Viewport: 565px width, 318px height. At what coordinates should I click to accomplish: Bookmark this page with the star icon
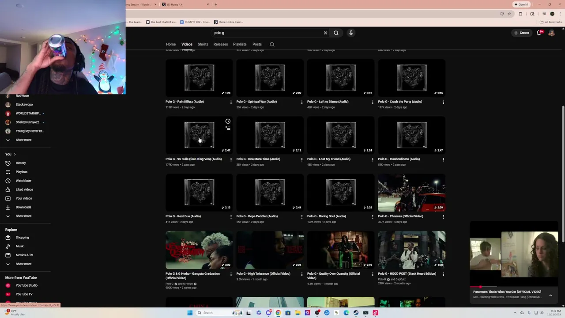pos(509,14)
